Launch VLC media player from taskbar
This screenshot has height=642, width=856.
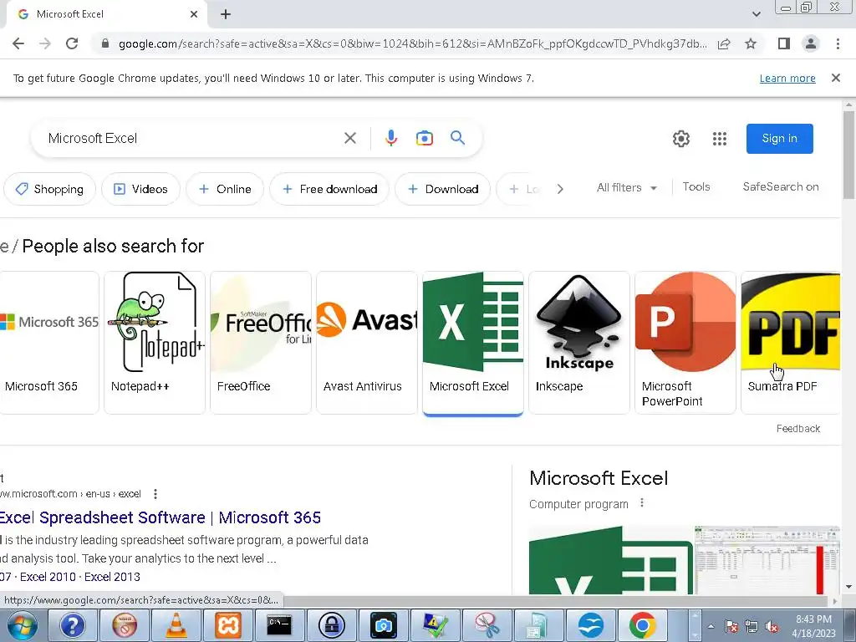[x=176, y=625]
